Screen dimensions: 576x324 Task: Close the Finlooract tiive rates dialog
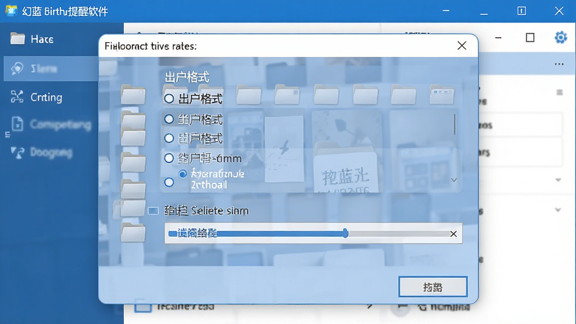point(462,46)
